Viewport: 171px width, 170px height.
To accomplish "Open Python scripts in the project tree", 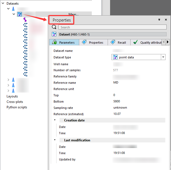I will pyautogui.click(x=17, y=107).
